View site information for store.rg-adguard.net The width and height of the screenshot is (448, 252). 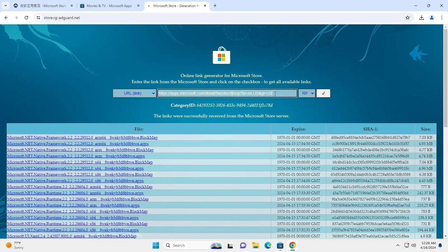point(38,18)
